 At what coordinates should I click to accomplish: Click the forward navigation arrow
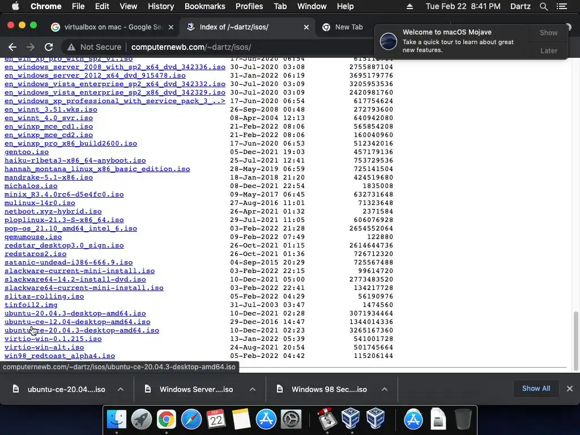click(31, 47)
